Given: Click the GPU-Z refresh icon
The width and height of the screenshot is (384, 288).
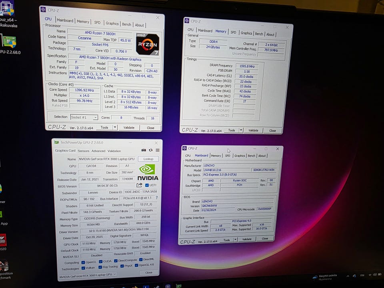Looking at the screenshot, I should click(x=151, y=150).
